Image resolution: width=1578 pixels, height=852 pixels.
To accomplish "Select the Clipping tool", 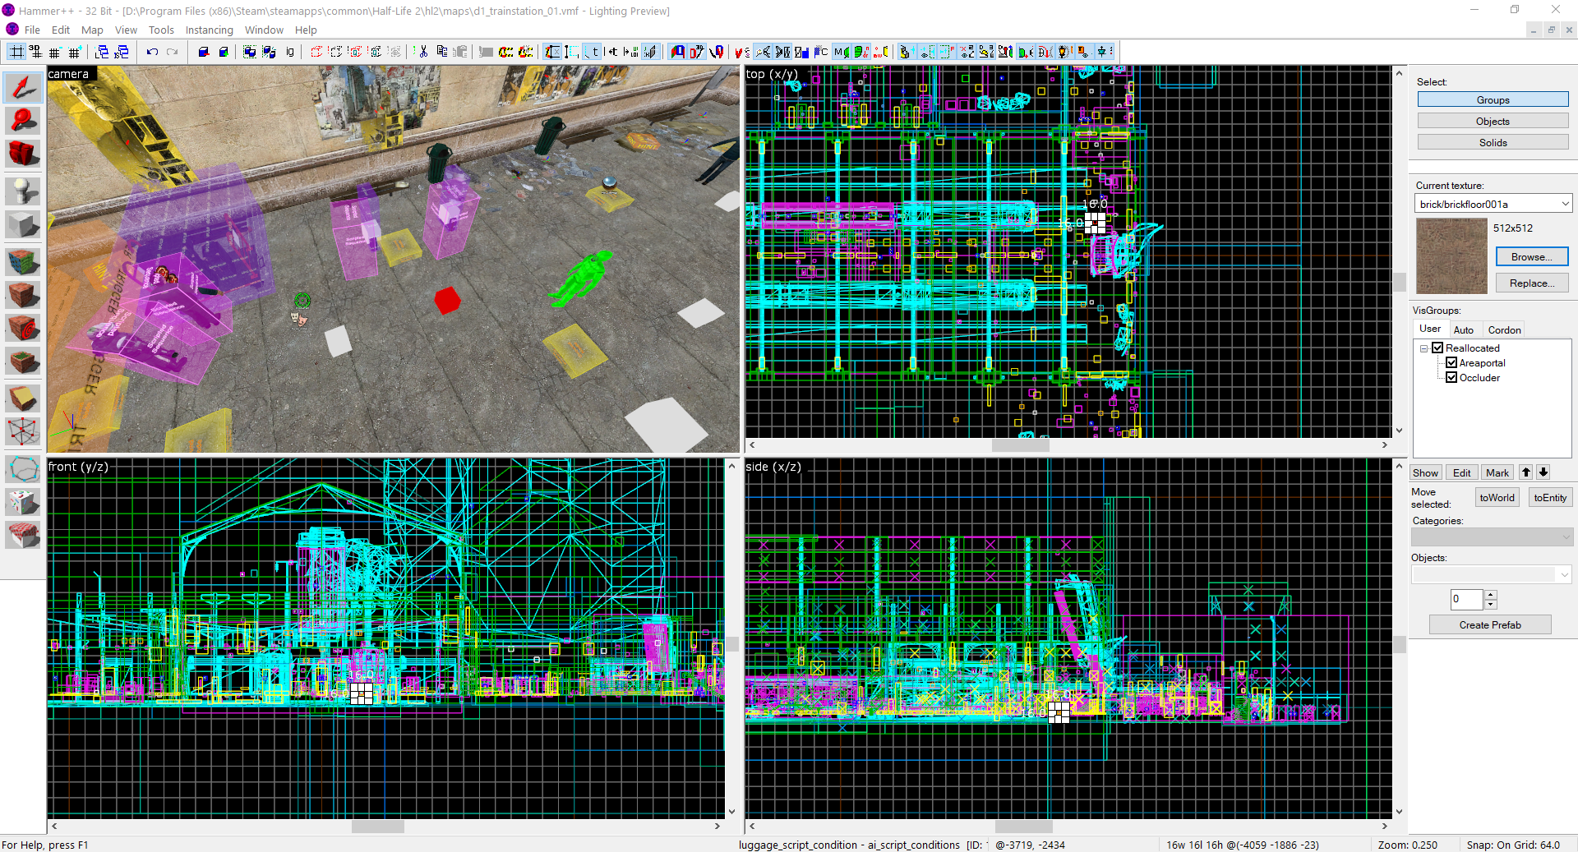I will [23, 398].
